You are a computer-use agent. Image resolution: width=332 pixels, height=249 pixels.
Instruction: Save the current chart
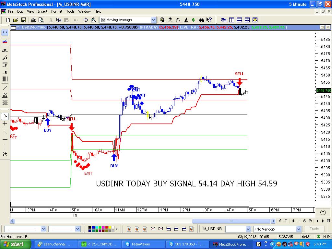23,20
